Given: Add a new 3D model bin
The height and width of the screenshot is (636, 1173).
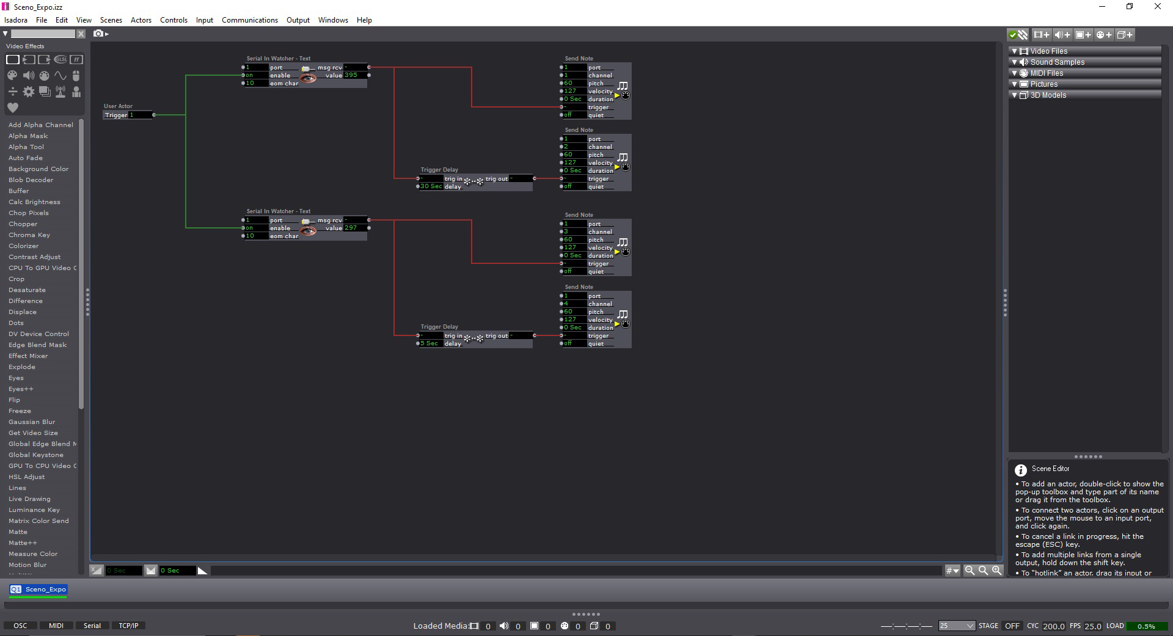Looking at the screenshot, I should click(1125, 35).
